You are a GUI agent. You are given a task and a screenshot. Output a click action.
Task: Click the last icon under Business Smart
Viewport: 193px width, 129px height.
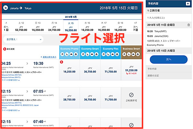pyautogui.click(x=138, y=54)
